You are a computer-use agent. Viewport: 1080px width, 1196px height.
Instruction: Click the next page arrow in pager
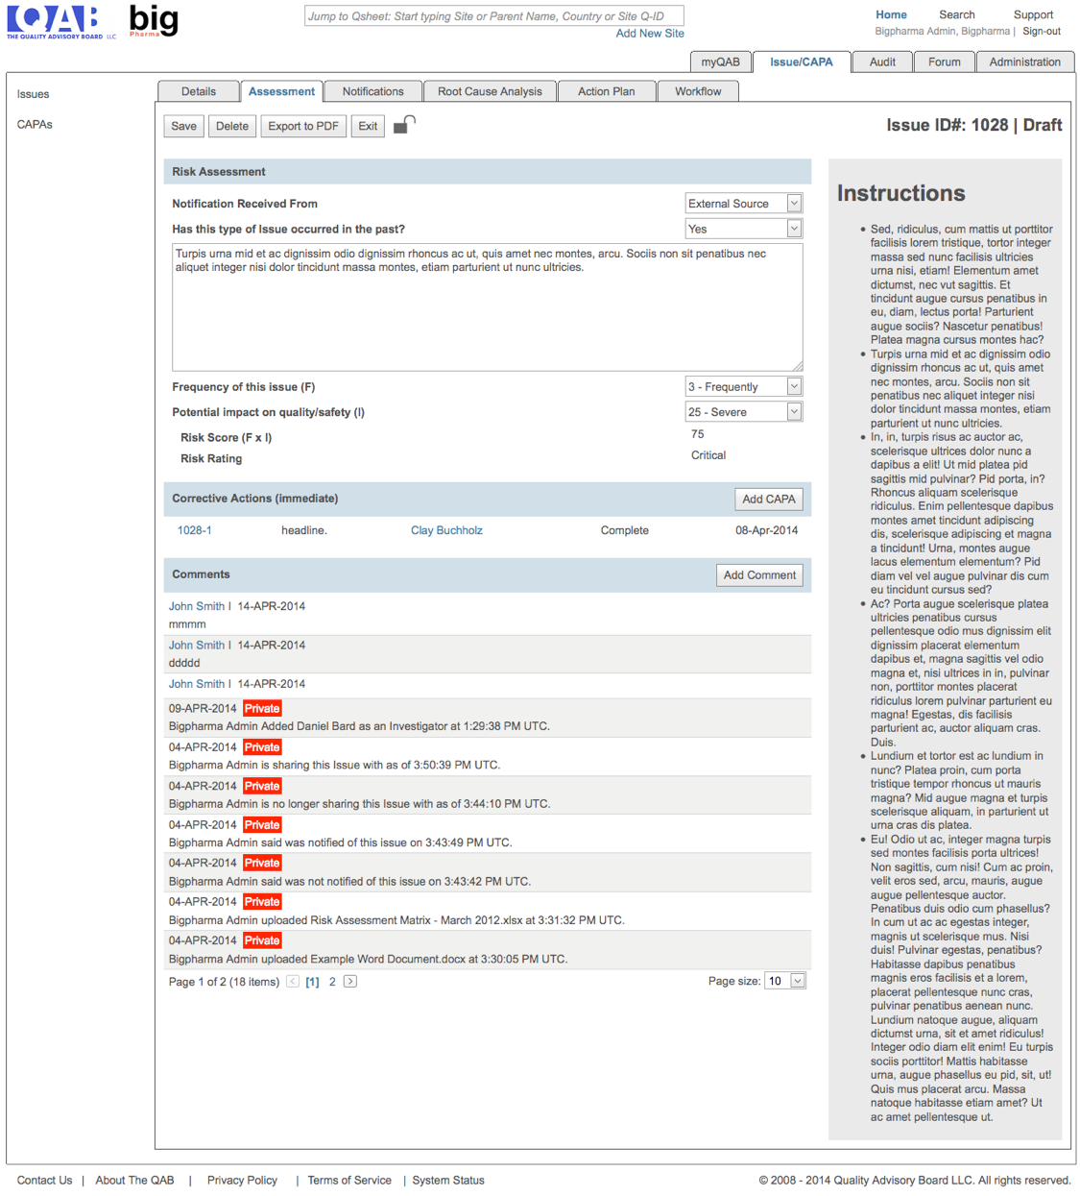pyautogui.click(x=350, y=981)
